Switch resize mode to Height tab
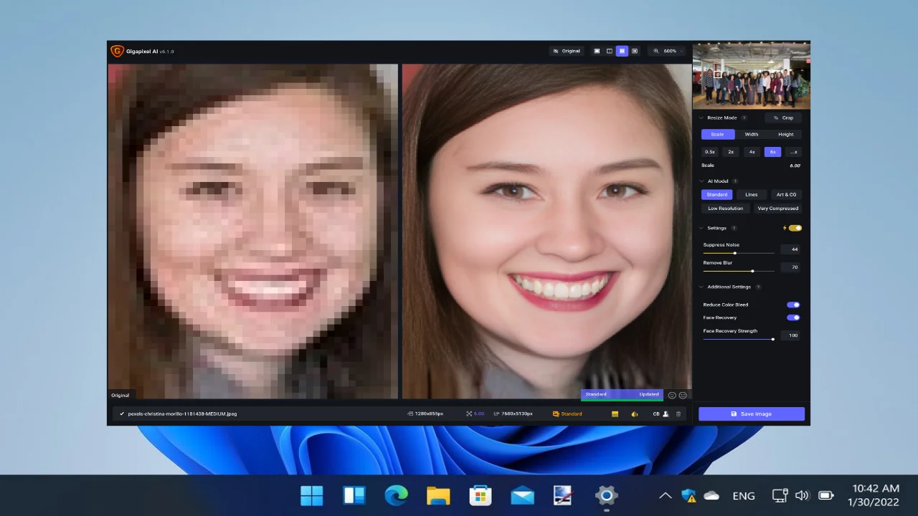 [785, 134]
